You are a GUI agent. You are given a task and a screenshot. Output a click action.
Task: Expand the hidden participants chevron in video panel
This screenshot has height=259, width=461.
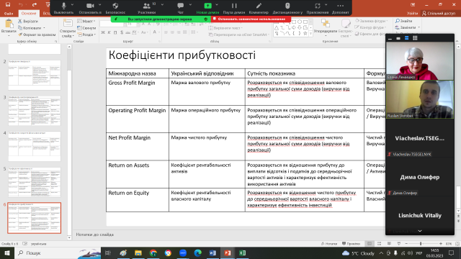420,231
